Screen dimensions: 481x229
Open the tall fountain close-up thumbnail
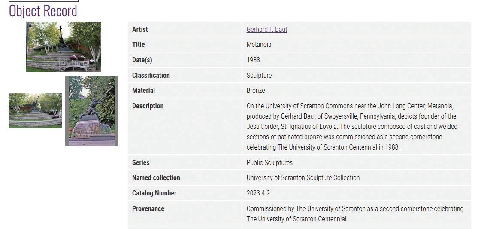click(x=92, y=111)
